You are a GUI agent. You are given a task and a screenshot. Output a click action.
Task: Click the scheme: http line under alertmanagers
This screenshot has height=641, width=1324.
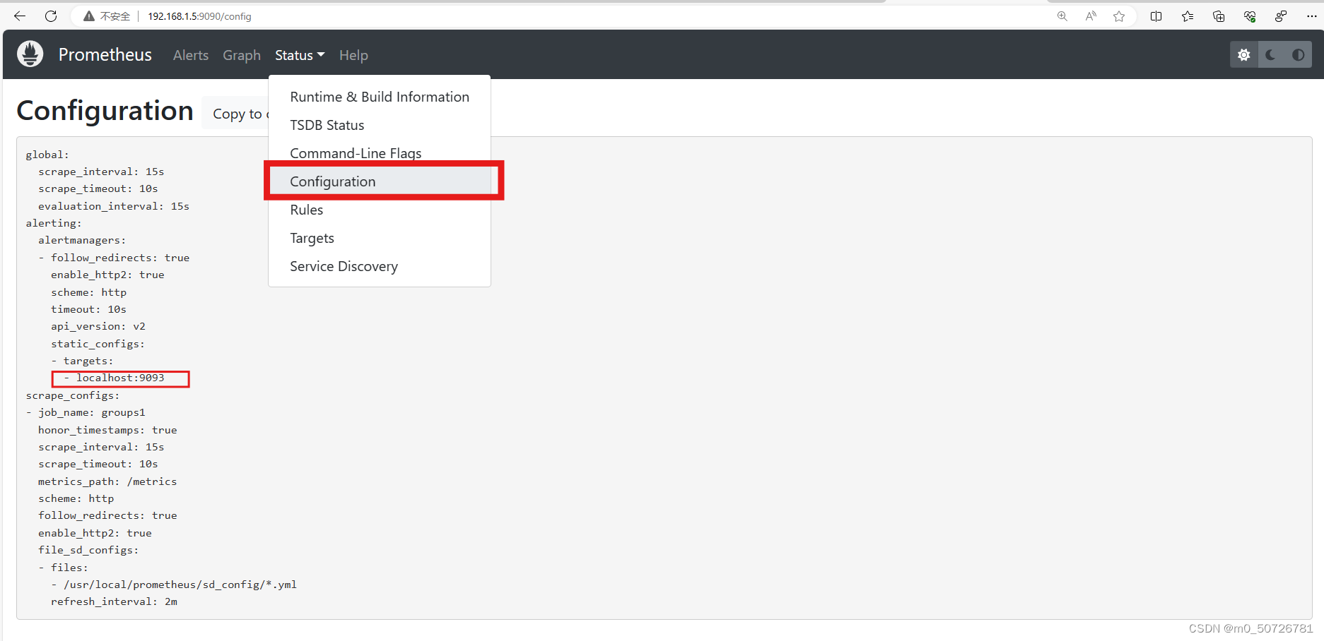pyautogui.click(x=88, y=292)
